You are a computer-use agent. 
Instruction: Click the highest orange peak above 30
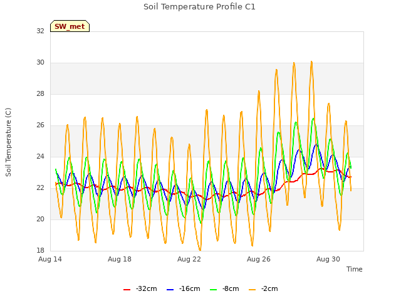point(311,61)
